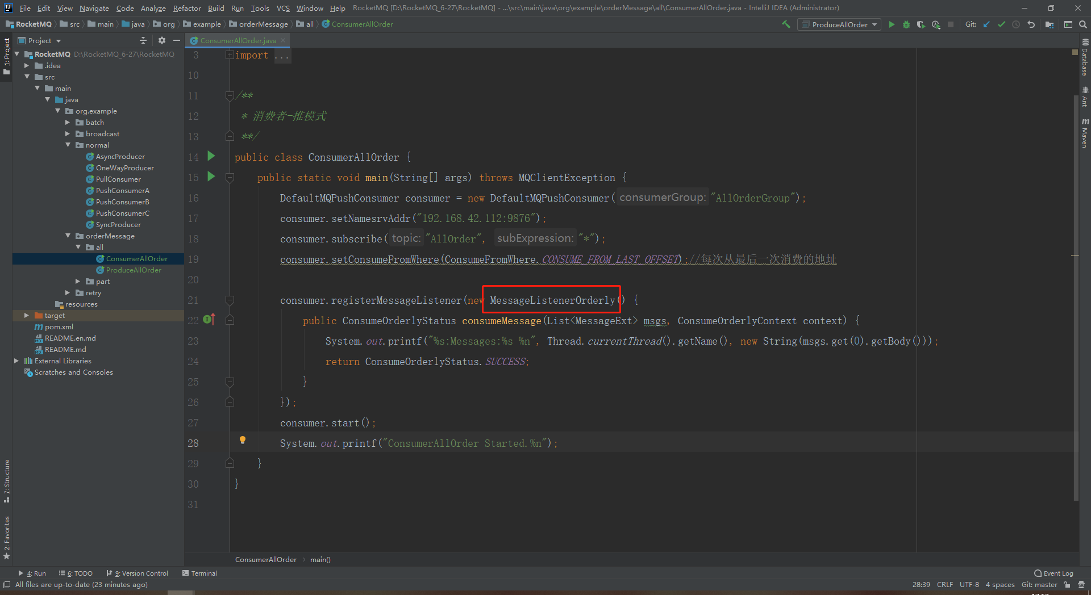Hide the Project panel with the minimize icon
The height and width of the screenshot is (595, 1091).
[x=176, y=40]
